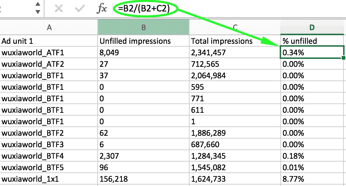Select total impressions value 1,545,082

(235, 167)
